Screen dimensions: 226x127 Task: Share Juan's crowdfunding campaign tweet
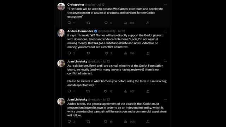point(148,121)
